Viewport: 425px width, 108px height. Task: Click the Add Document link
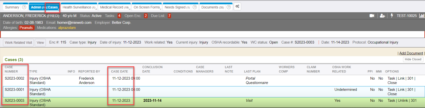click(x=411, y=53)
